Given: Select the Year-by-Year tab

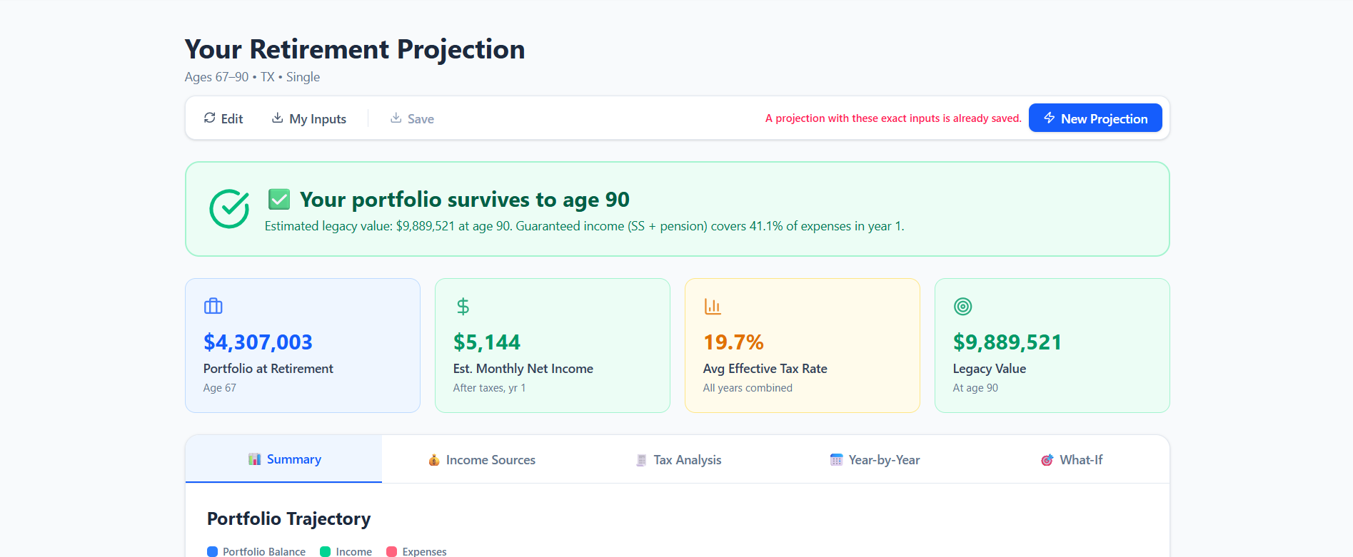Looking at the screenshot, I should coord(875,460).
